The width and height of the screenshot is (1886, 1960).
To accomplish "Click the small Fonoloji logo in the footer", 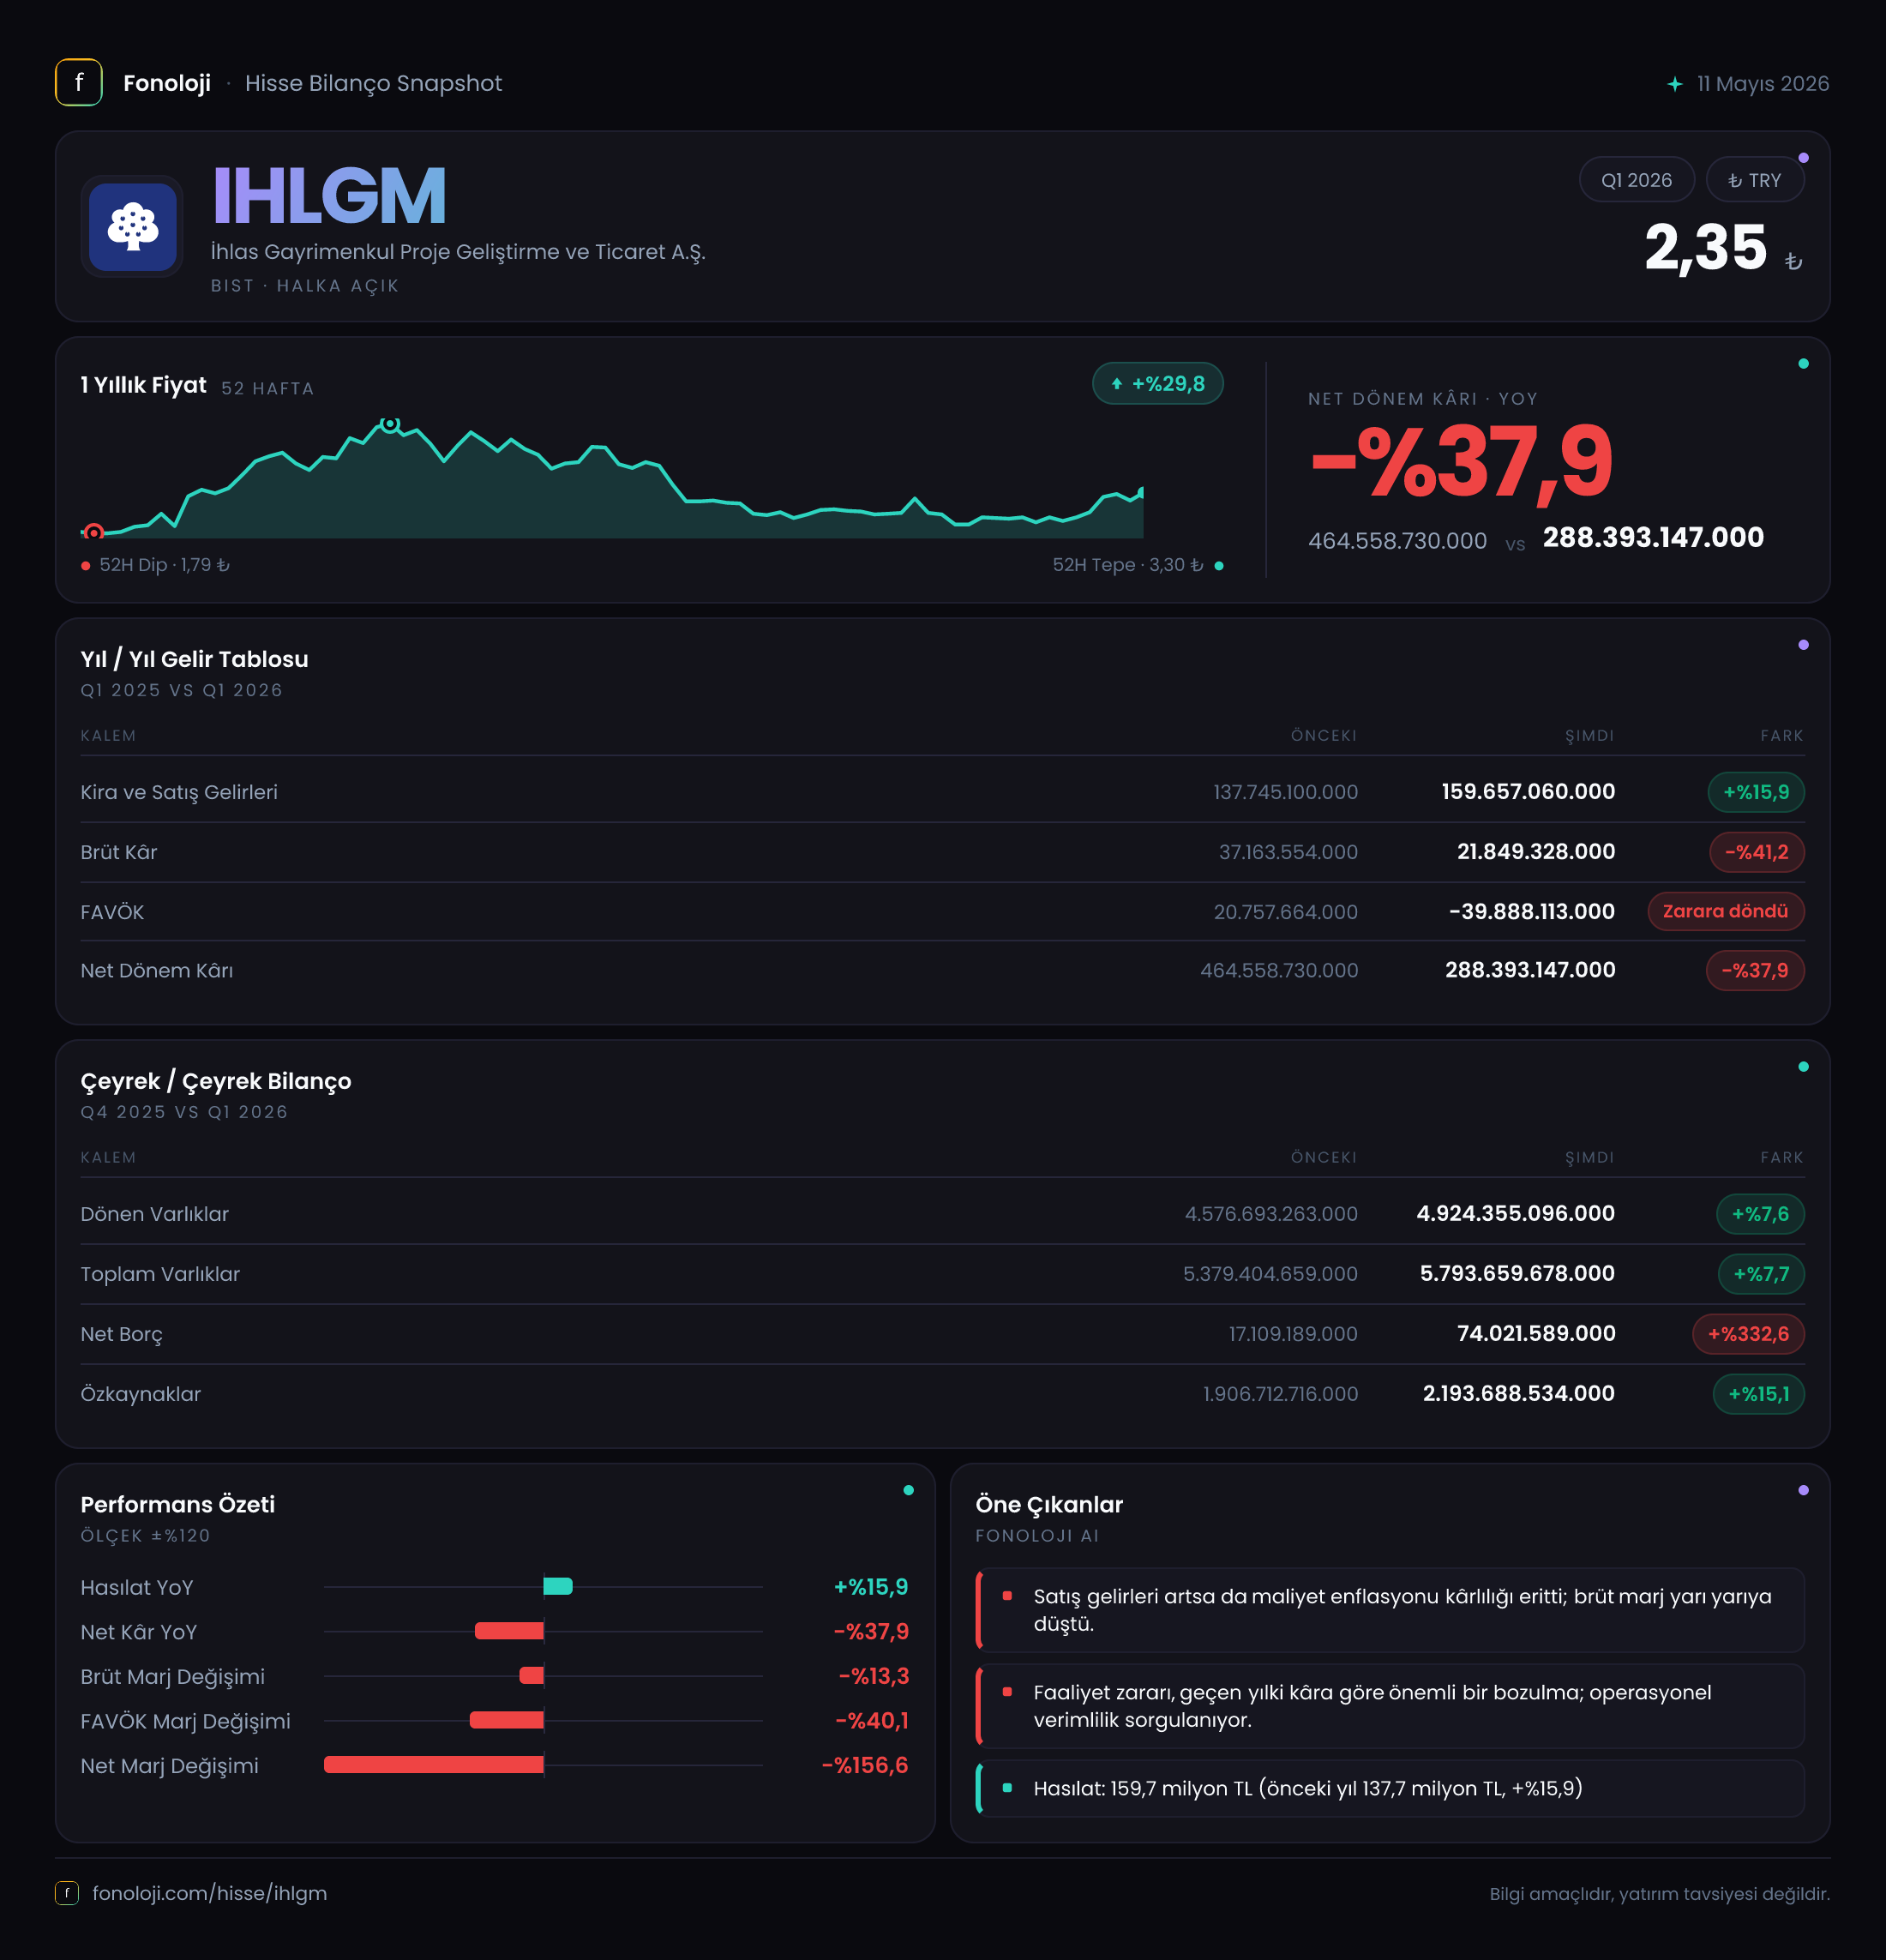I will (67, 1893).
